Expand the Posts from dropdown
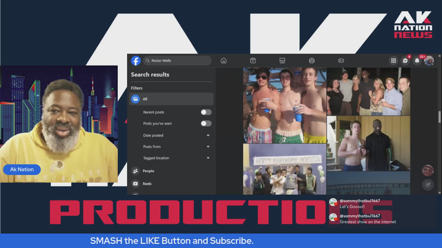Image resolution: width=442 pixels, height=248 pixels. [x=208, y=147]
